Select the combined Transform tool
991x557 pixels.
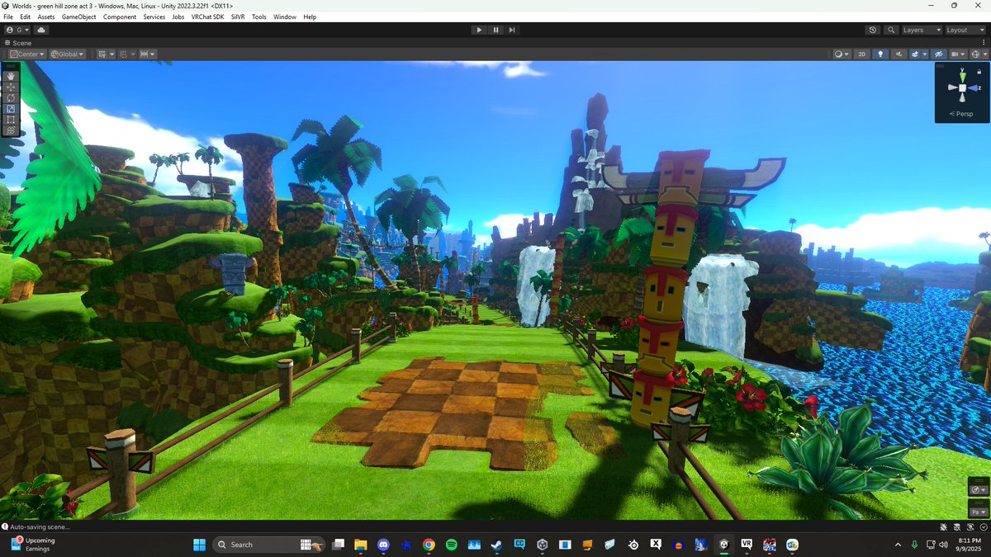click(x=11, y=130)
